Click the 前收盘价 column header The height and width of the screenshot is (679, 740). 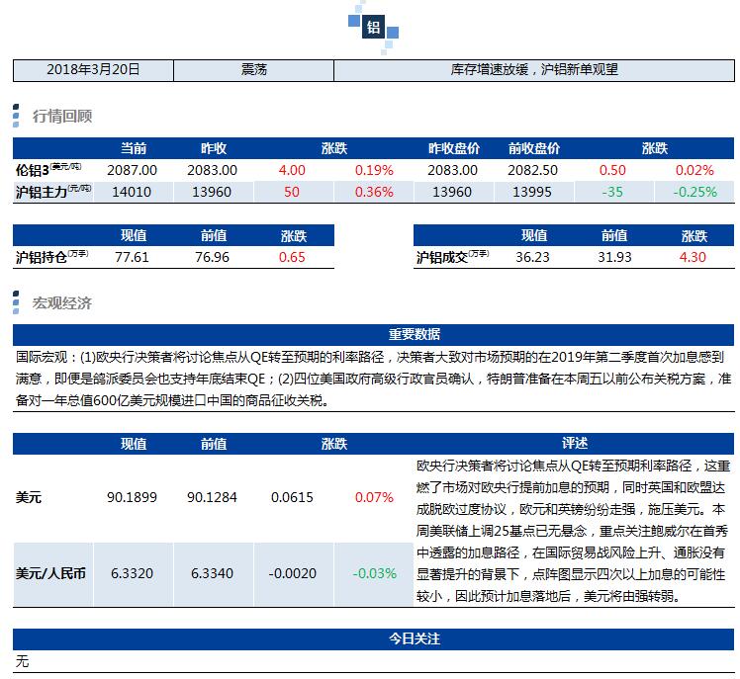(x=534, y=148)
